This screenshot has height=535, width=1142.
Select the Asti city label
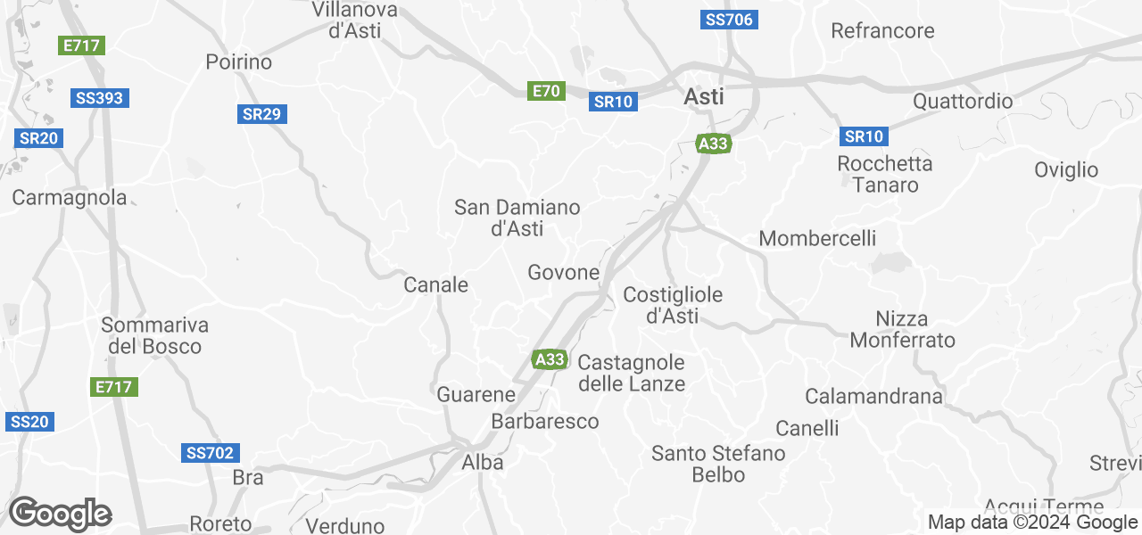coord(704,97)
